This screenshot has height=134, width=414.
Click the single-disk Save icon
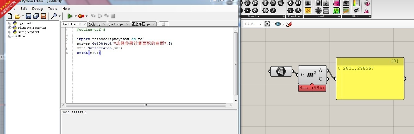coord(28,16)
